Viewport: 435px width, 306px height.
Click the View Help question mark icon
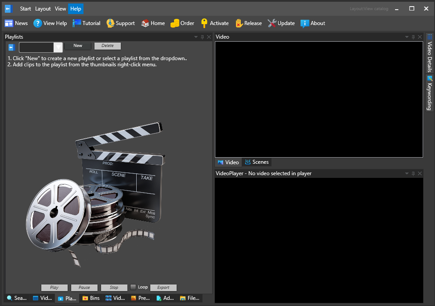click(37, 23)
